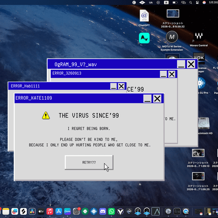This screenshot has height=218, width=218.
Task: Open App Store from the dock
Action: click(x=59, y=211)
